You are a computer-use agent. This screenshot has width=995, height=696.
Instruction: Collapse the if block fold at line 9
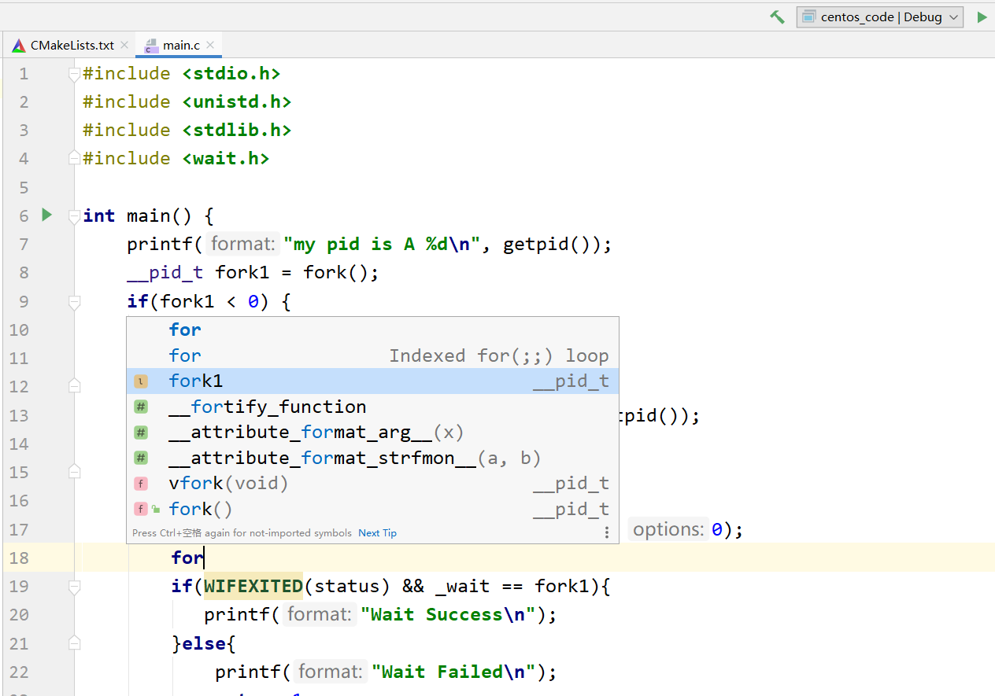[75, 301]
